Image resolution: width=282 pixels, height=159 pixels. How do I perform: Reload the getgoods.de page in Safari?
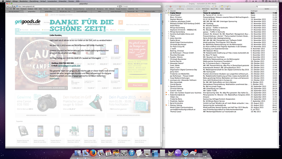pos(118,6)
